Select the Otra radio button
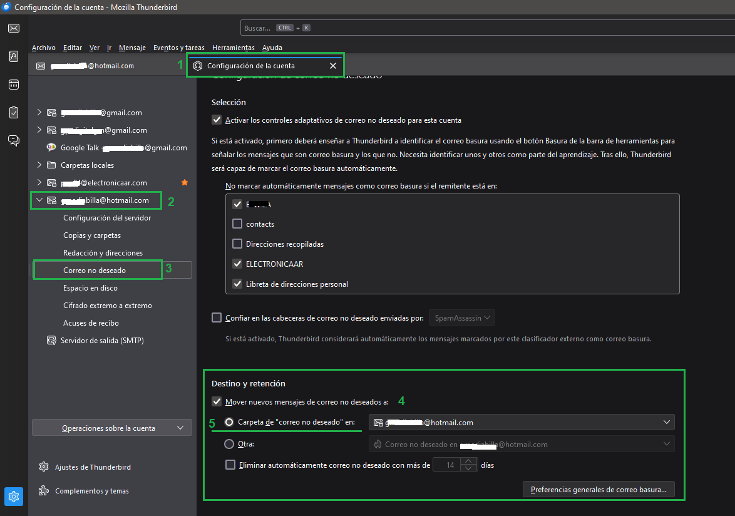 [229, 444]
